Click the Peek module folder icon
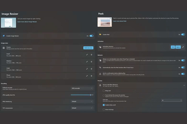The image size is (187, 124). point(100,34)
